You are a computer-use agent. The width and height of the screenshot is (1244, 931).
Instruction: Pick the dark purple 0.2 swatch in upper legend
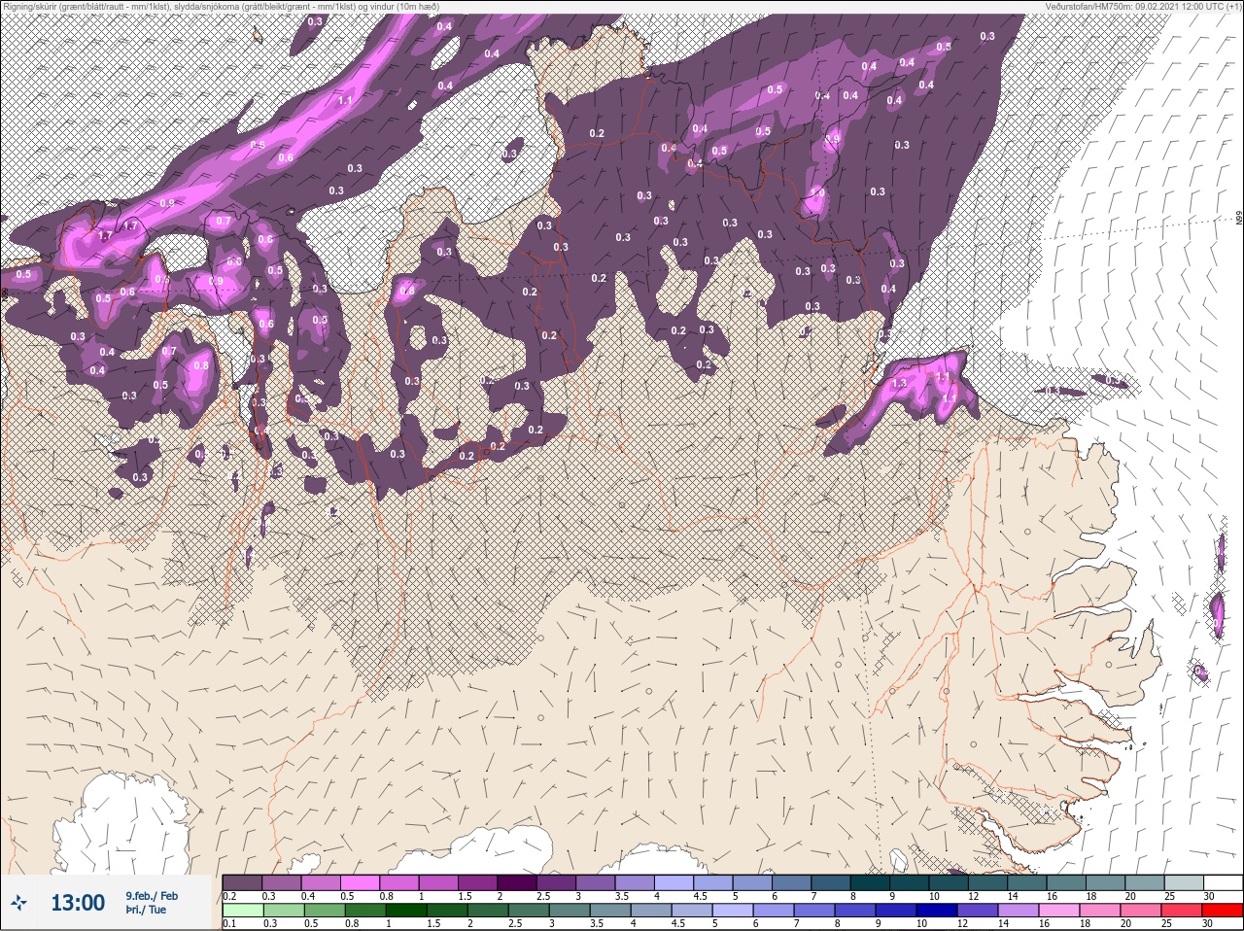click(x=242, y=882)
